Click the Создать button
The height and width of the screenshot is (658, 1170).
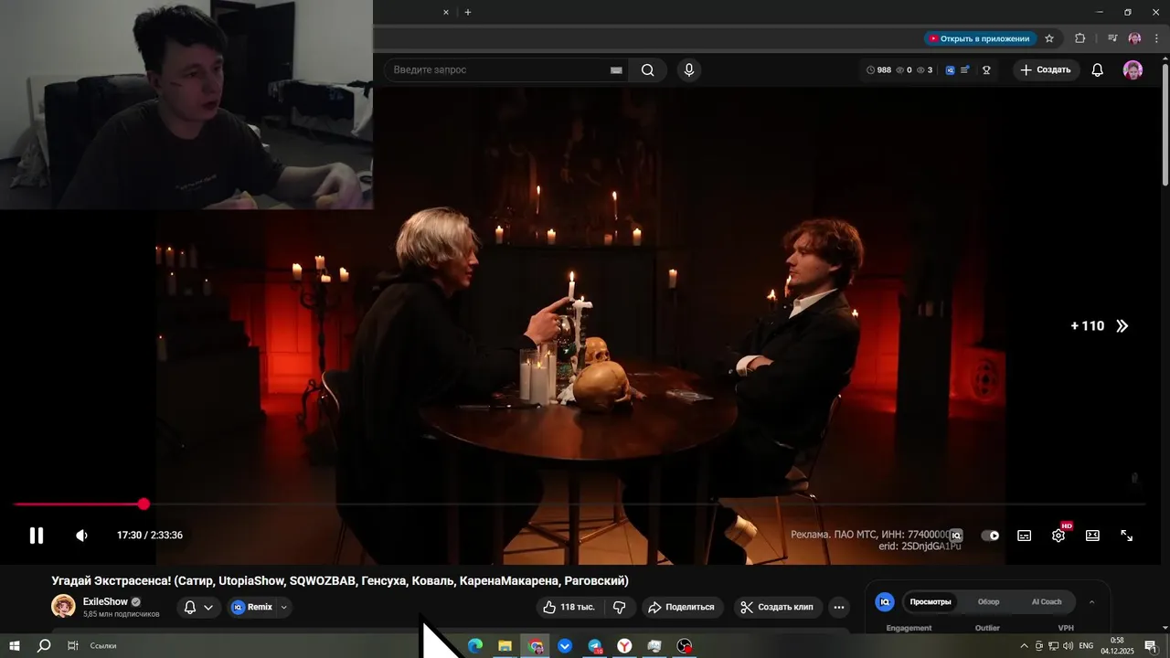1046,69
